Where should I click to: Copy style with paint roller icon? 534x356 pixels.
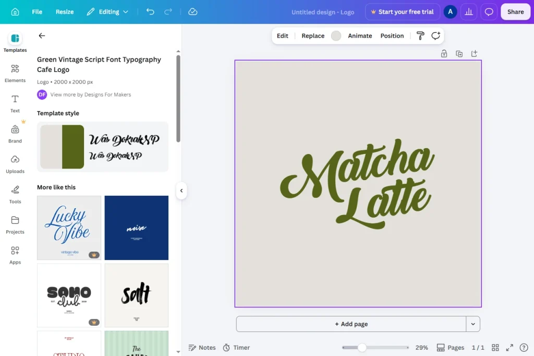pos(420,36)
